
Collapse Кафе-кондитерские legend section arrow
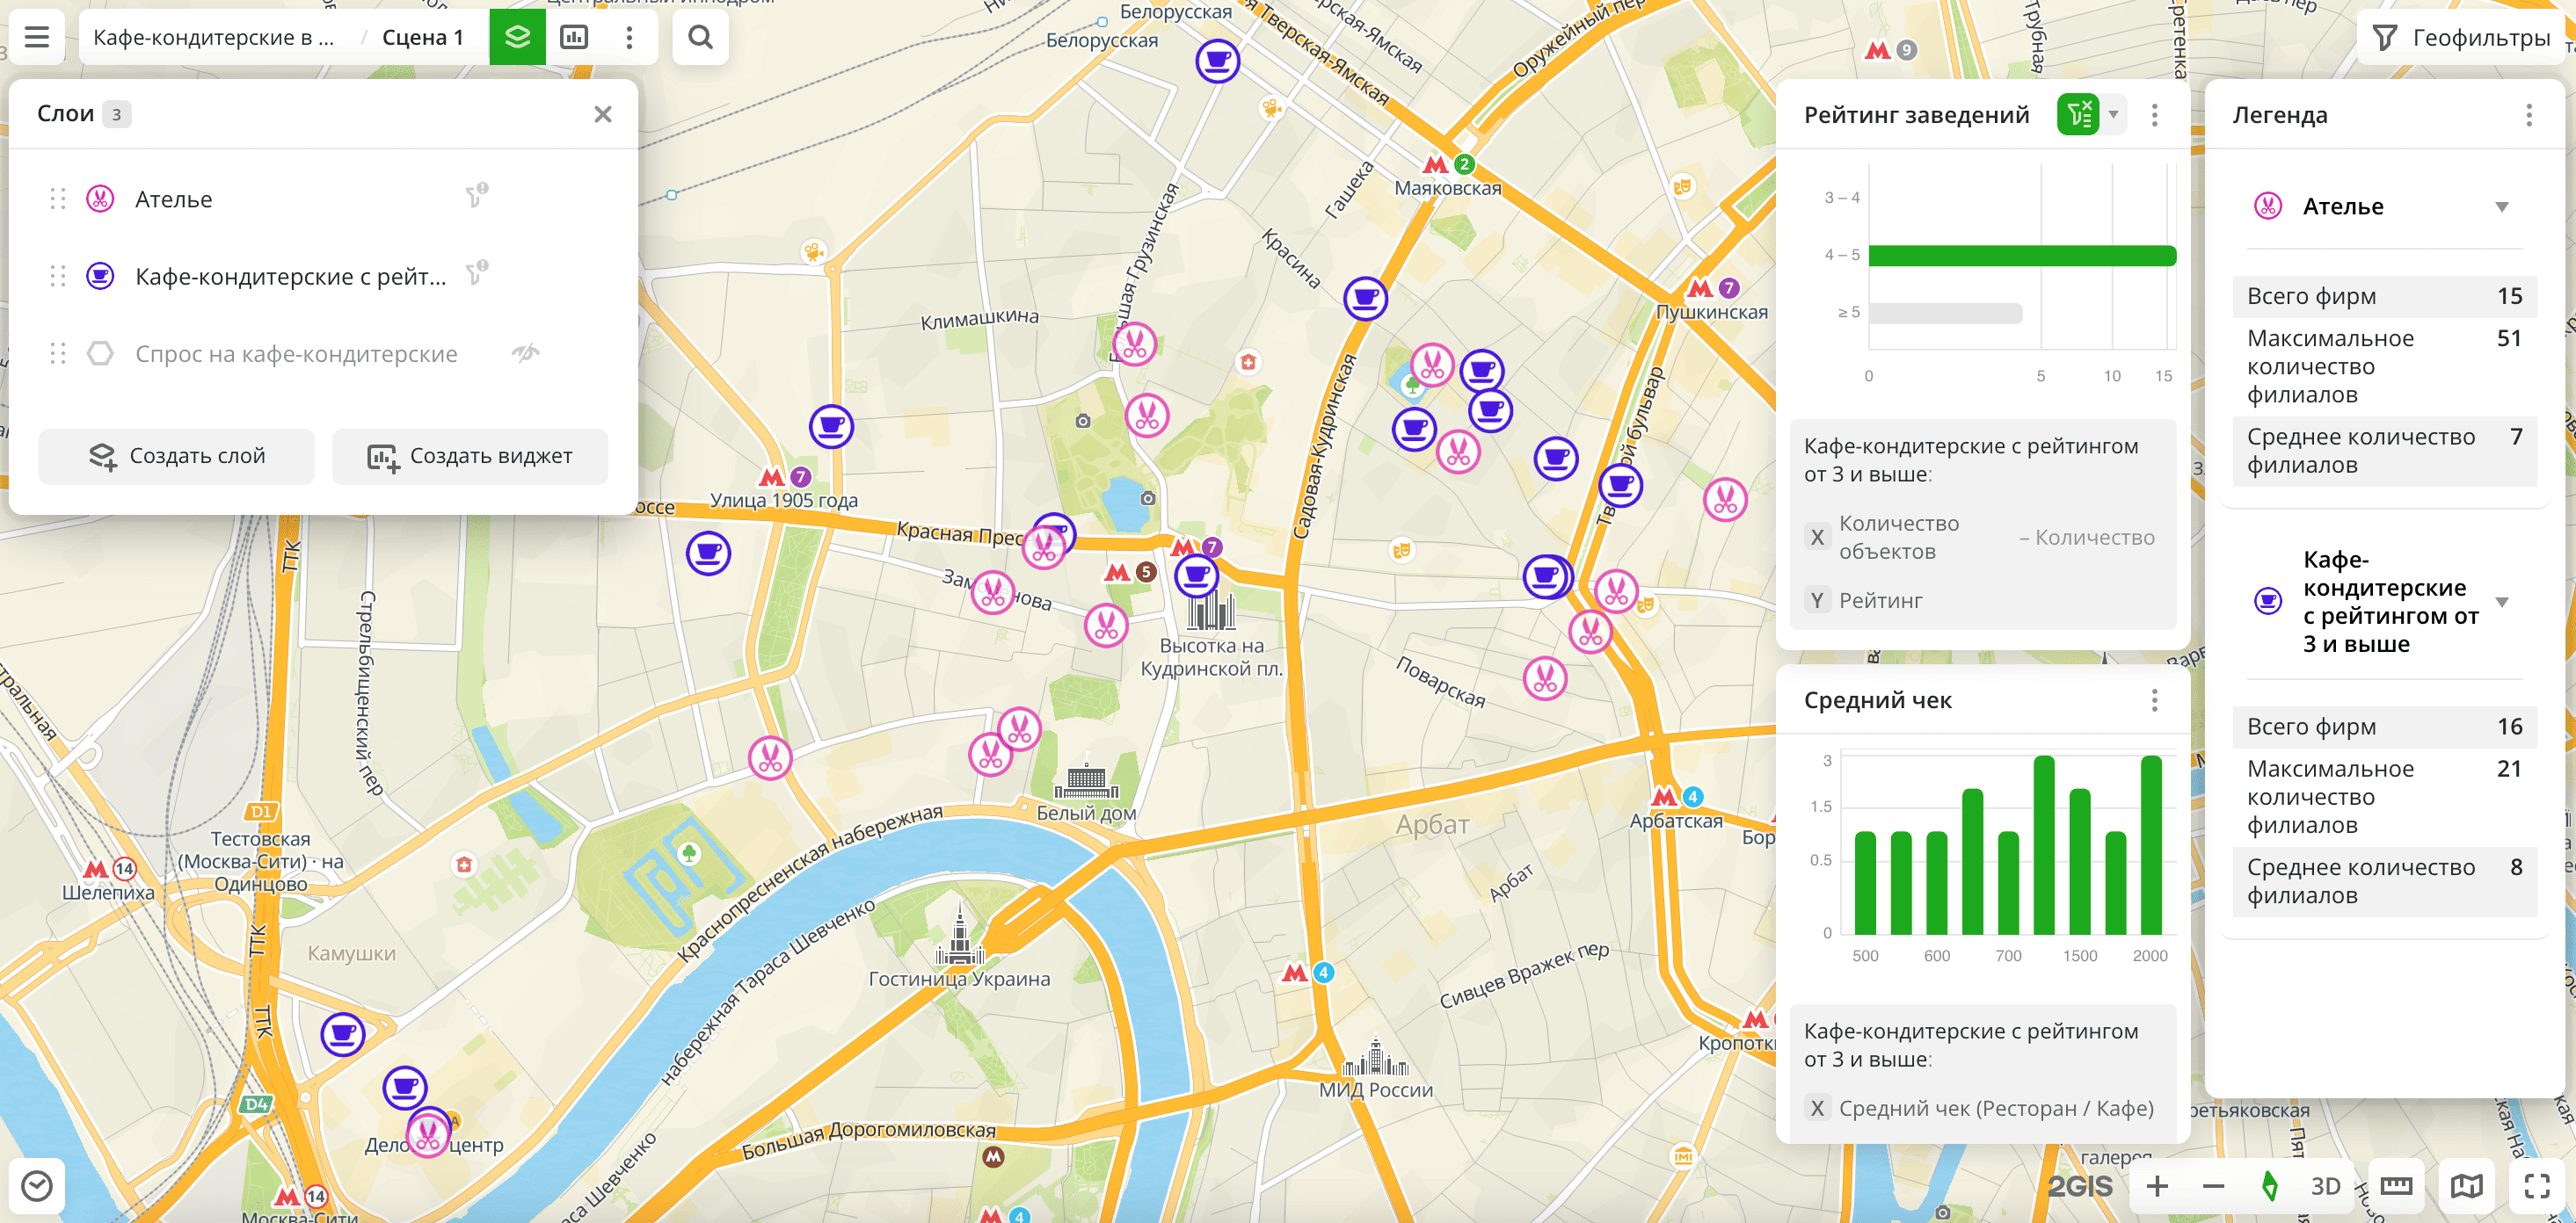pos(2501,602)
